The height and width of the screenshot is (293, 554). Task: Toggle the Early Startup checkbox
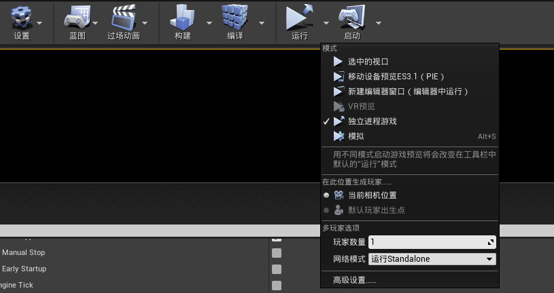tap(277, 269)
